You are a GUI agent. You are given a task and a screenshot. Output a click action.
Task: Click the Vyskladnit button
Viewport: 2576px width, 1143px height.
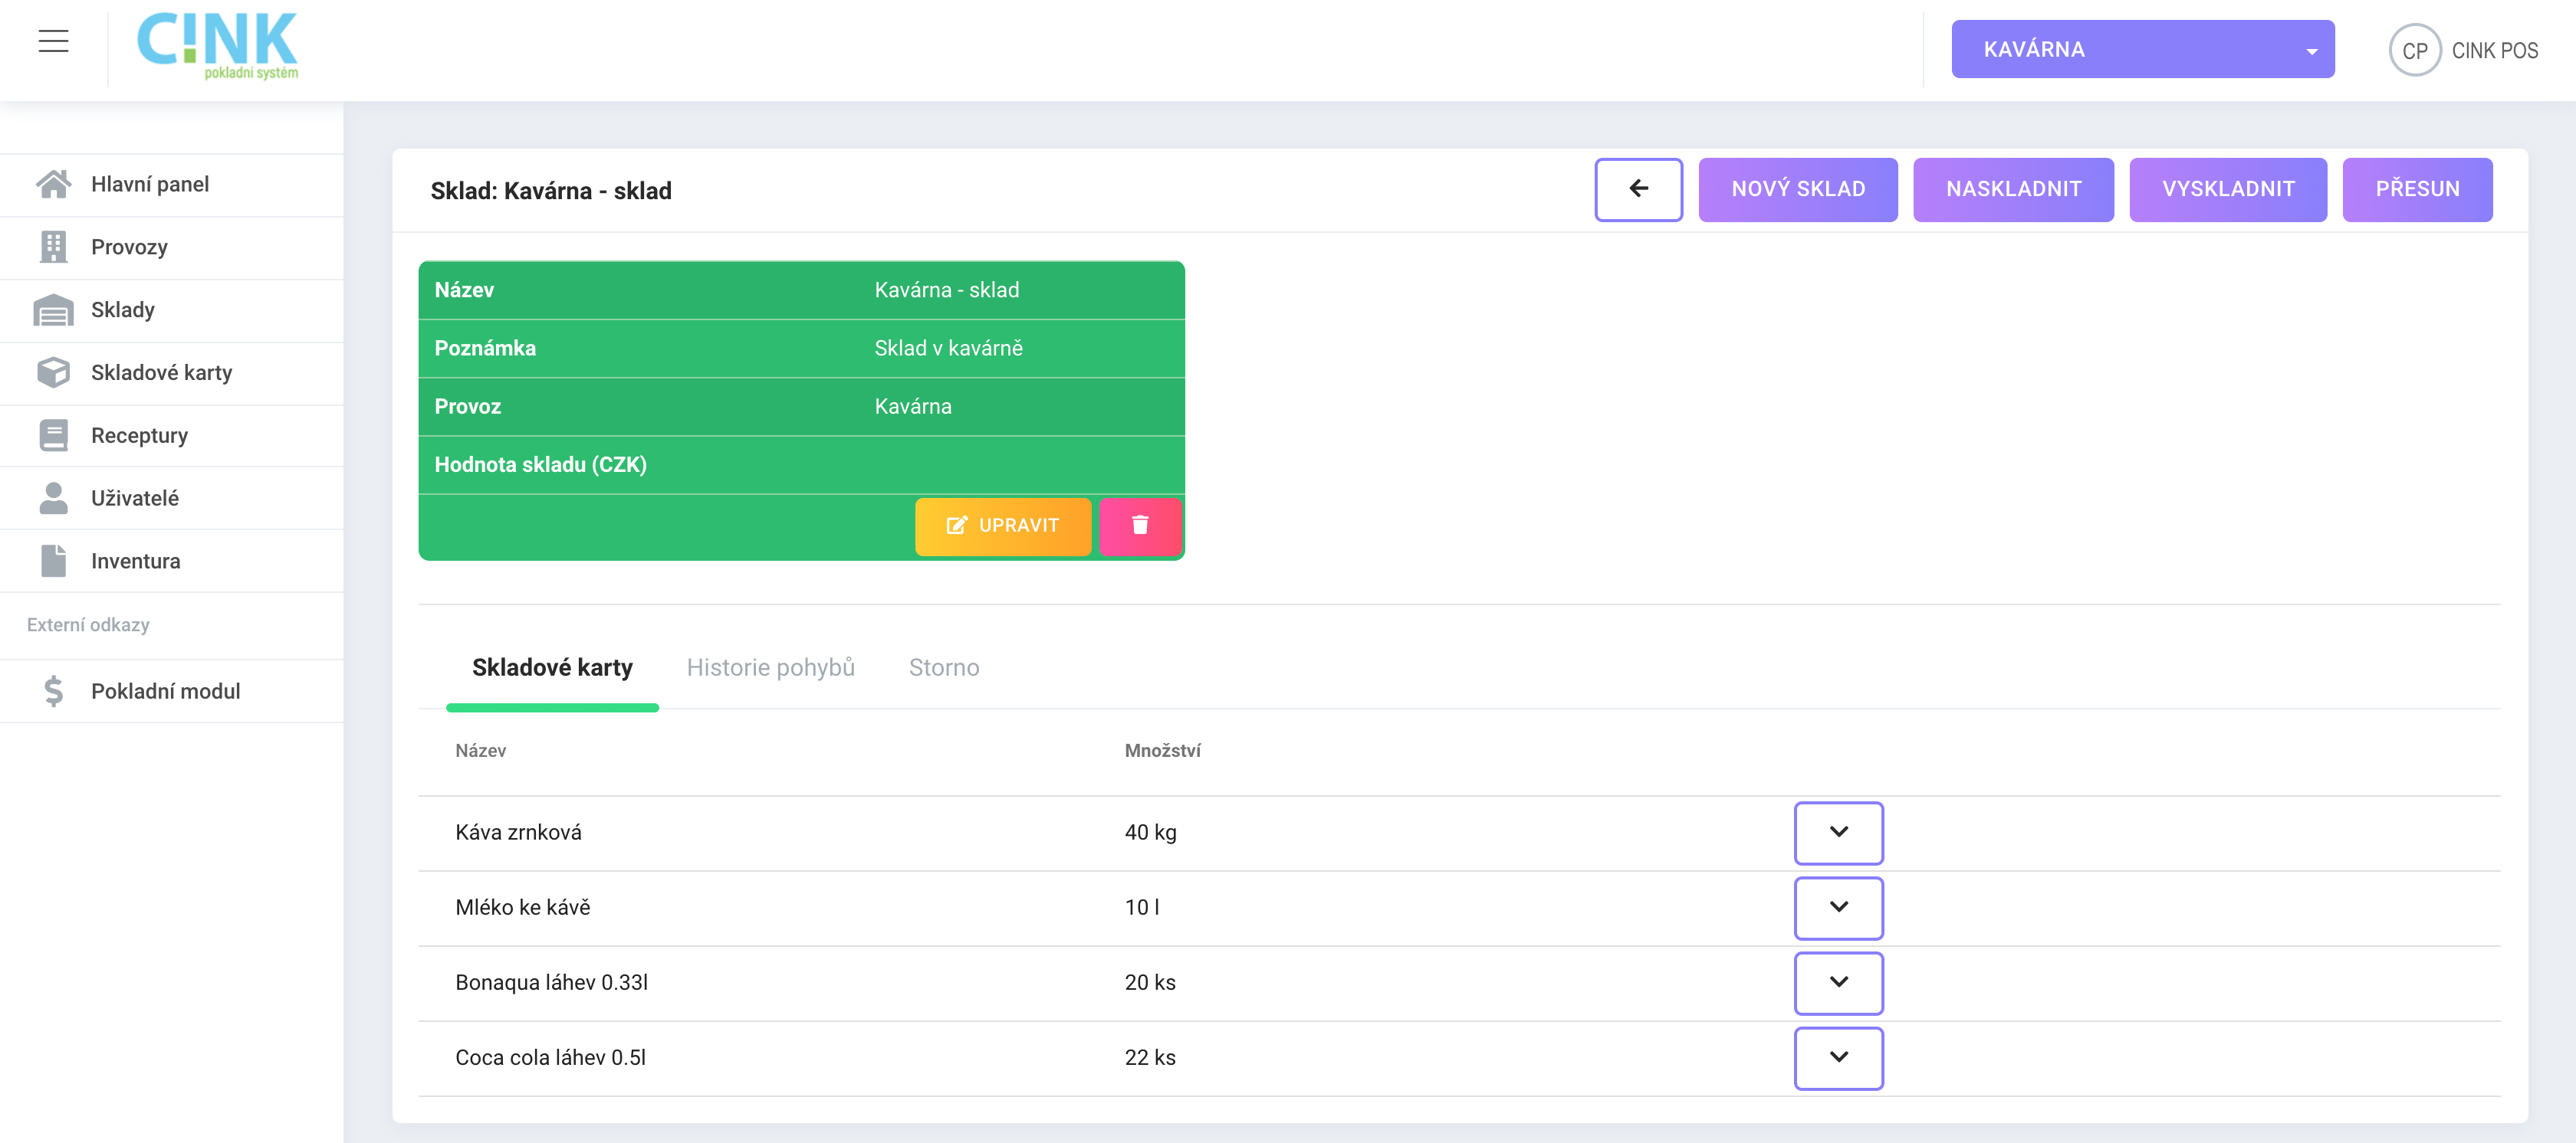(x=2228, y=188)
